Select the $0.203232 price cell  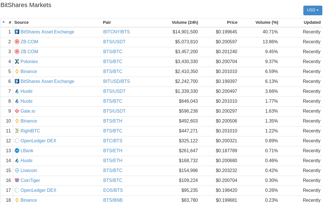coord(226,170)
